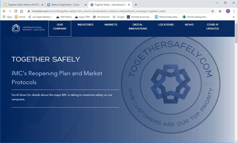Open the browser home page icon
Viewport: 238px width, 143px height.
(22, 11)
